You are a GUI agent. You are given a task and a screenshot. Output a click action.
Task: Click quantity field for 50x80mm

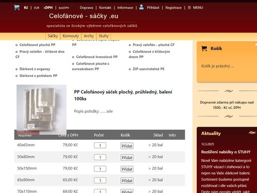(x=100, y=157)
